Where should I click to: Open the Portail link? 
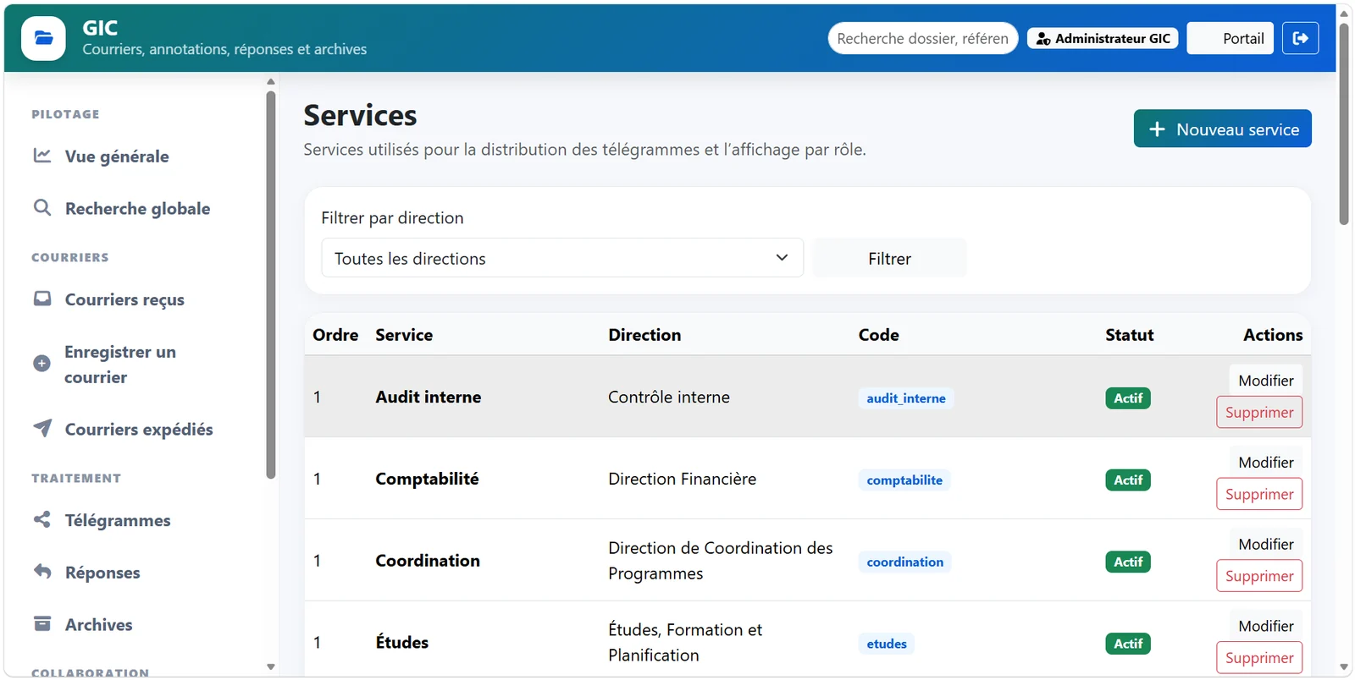tap(1230, 38)
